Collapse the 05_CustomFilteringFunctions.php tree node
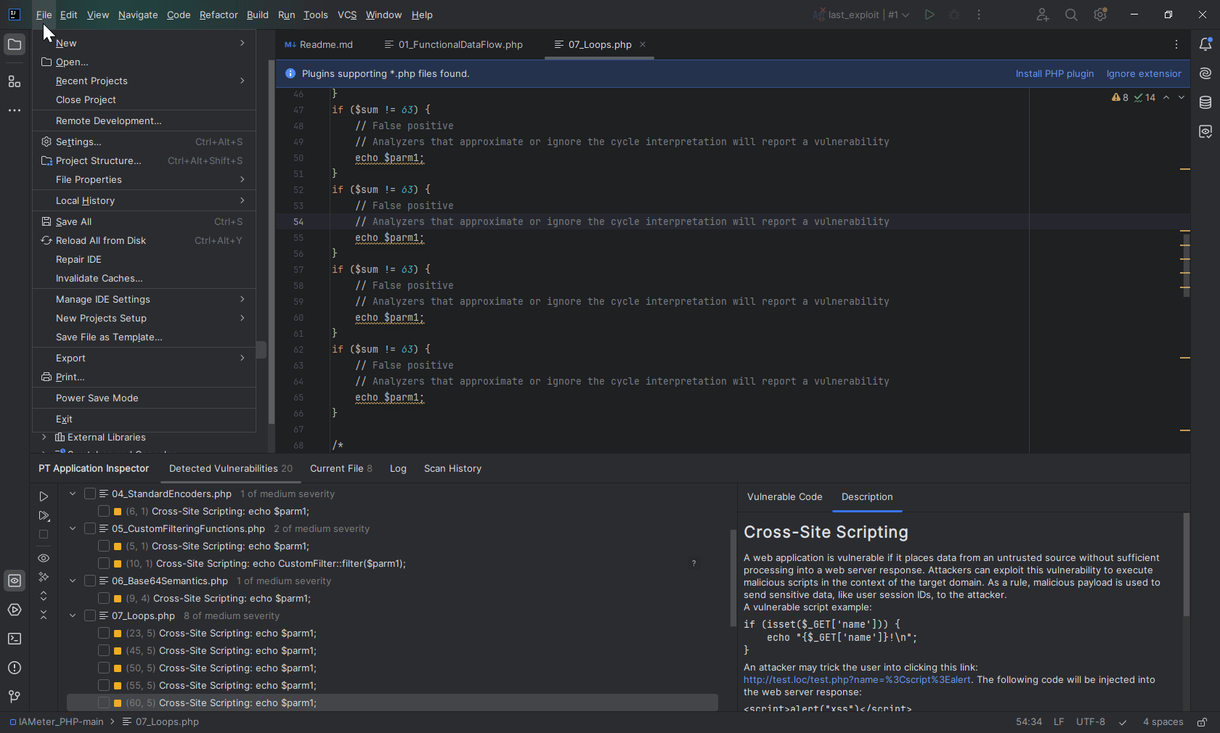 (73, 528)
